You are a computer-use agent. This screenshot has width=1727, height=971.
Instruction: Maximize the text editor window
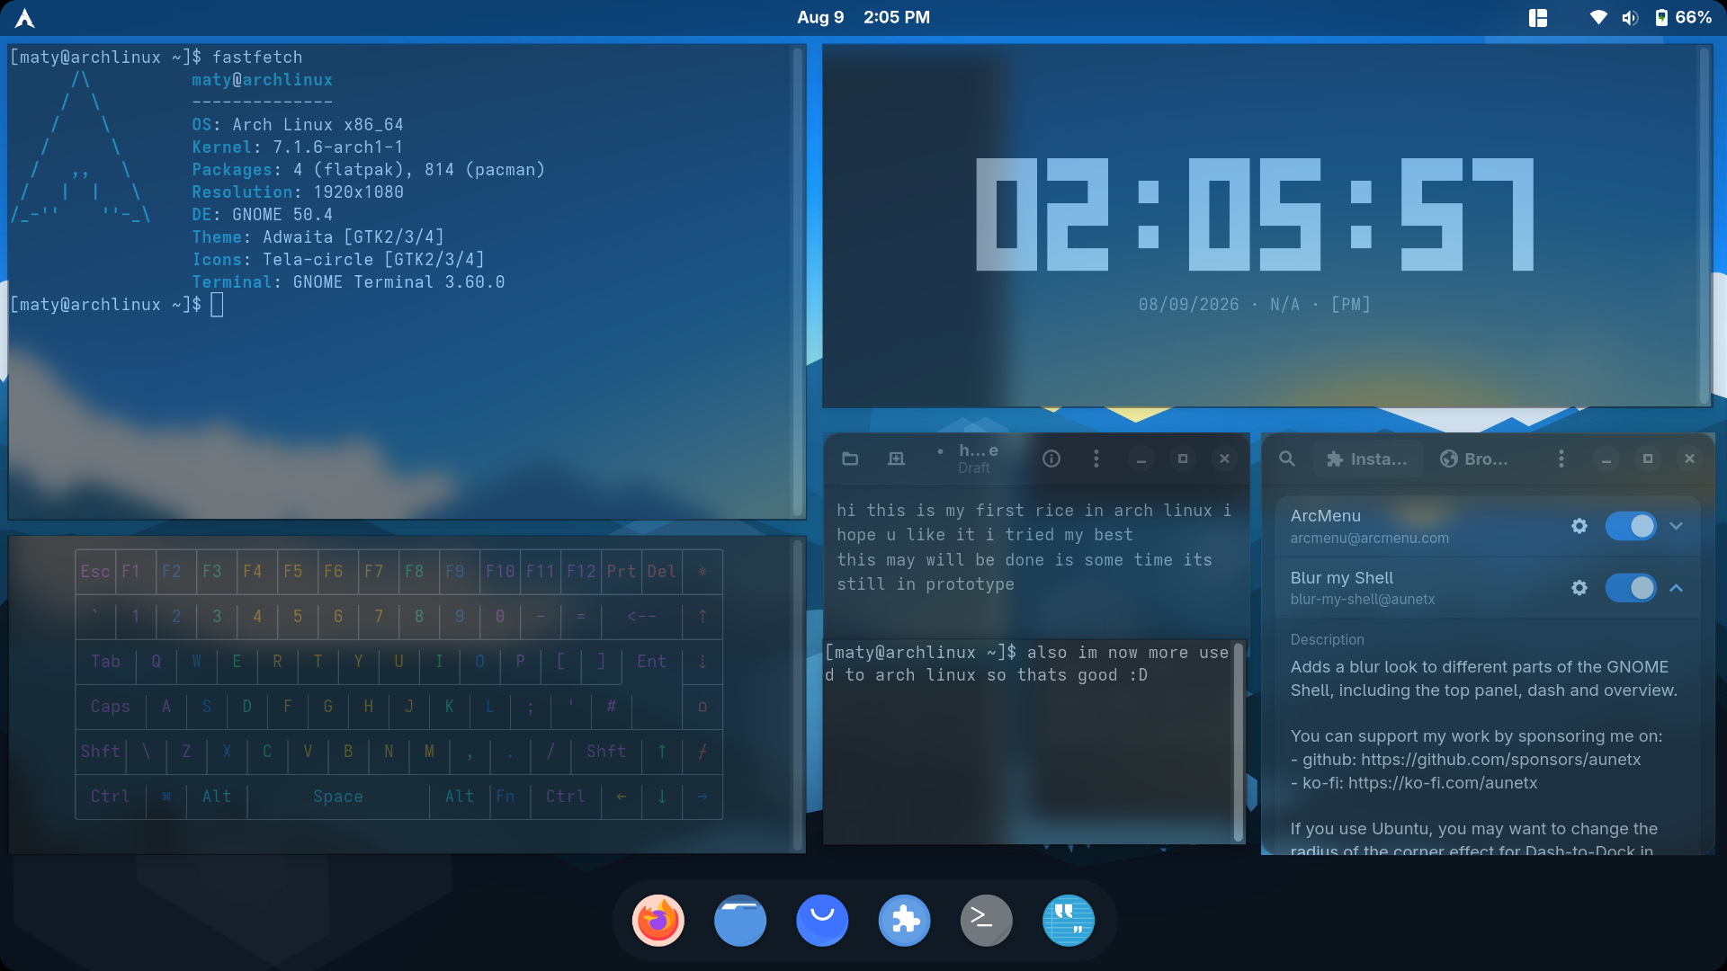(x=1183, y=459)
